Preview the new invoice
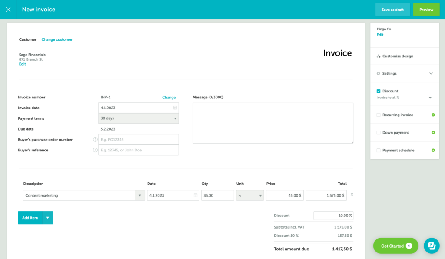 point(426,9)
